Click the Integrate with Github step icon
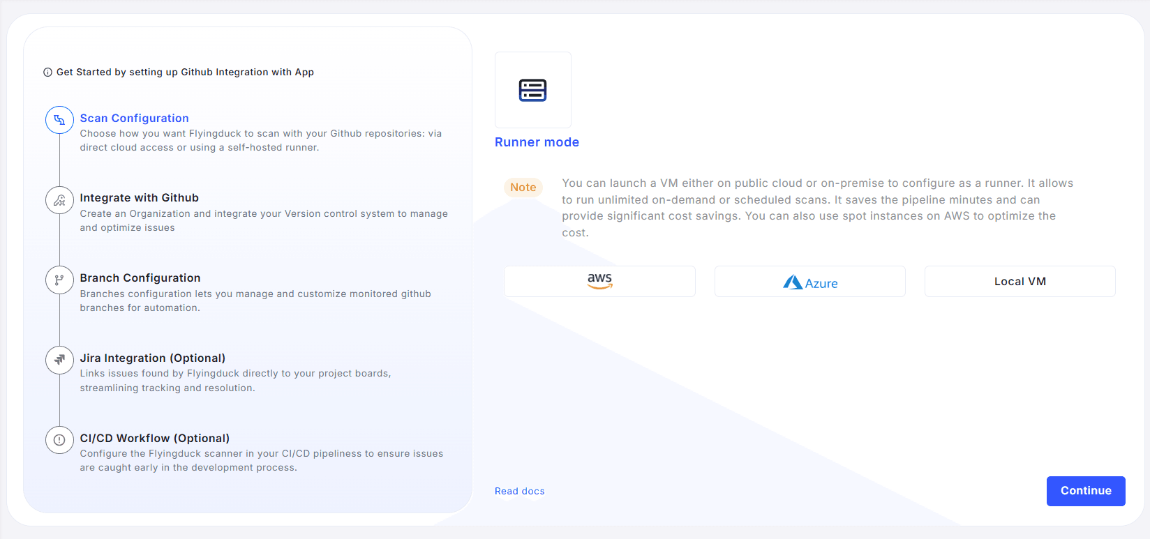1150x539 pixels. point(59,200)
